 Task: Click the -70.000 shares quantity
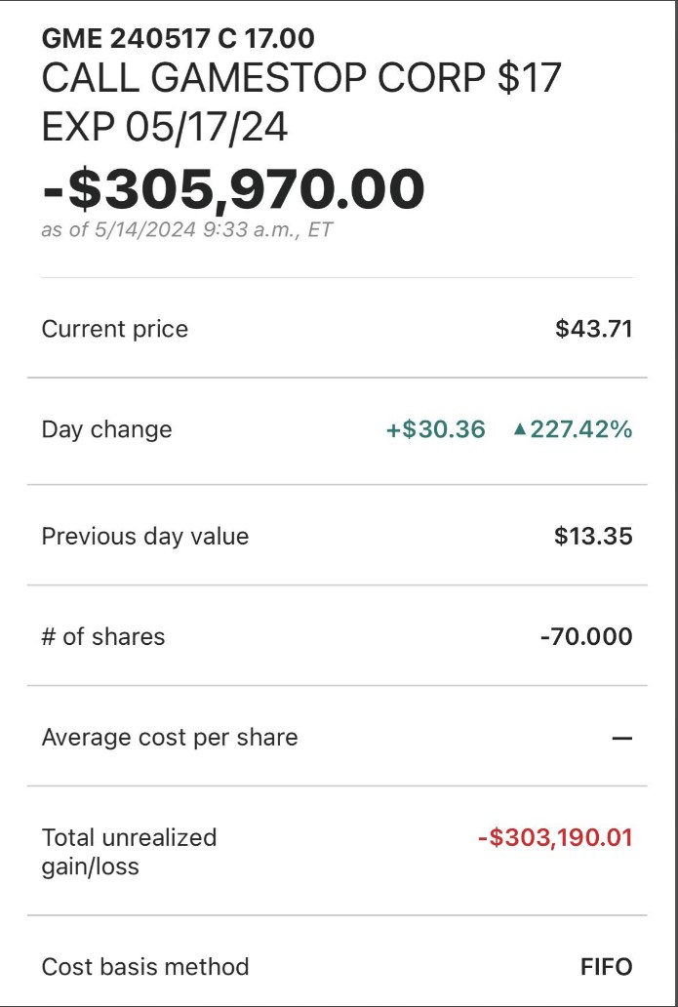pos(586,637)
